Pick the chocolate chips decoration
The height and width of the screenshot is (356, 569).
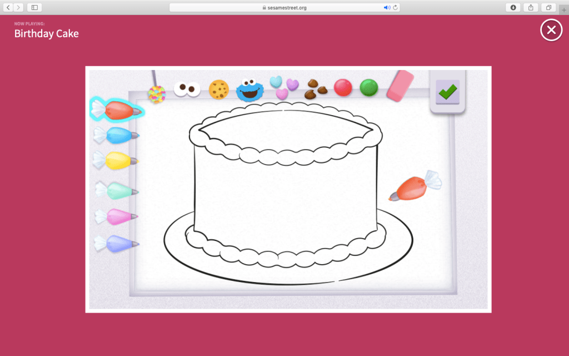(x=316, y=88)
